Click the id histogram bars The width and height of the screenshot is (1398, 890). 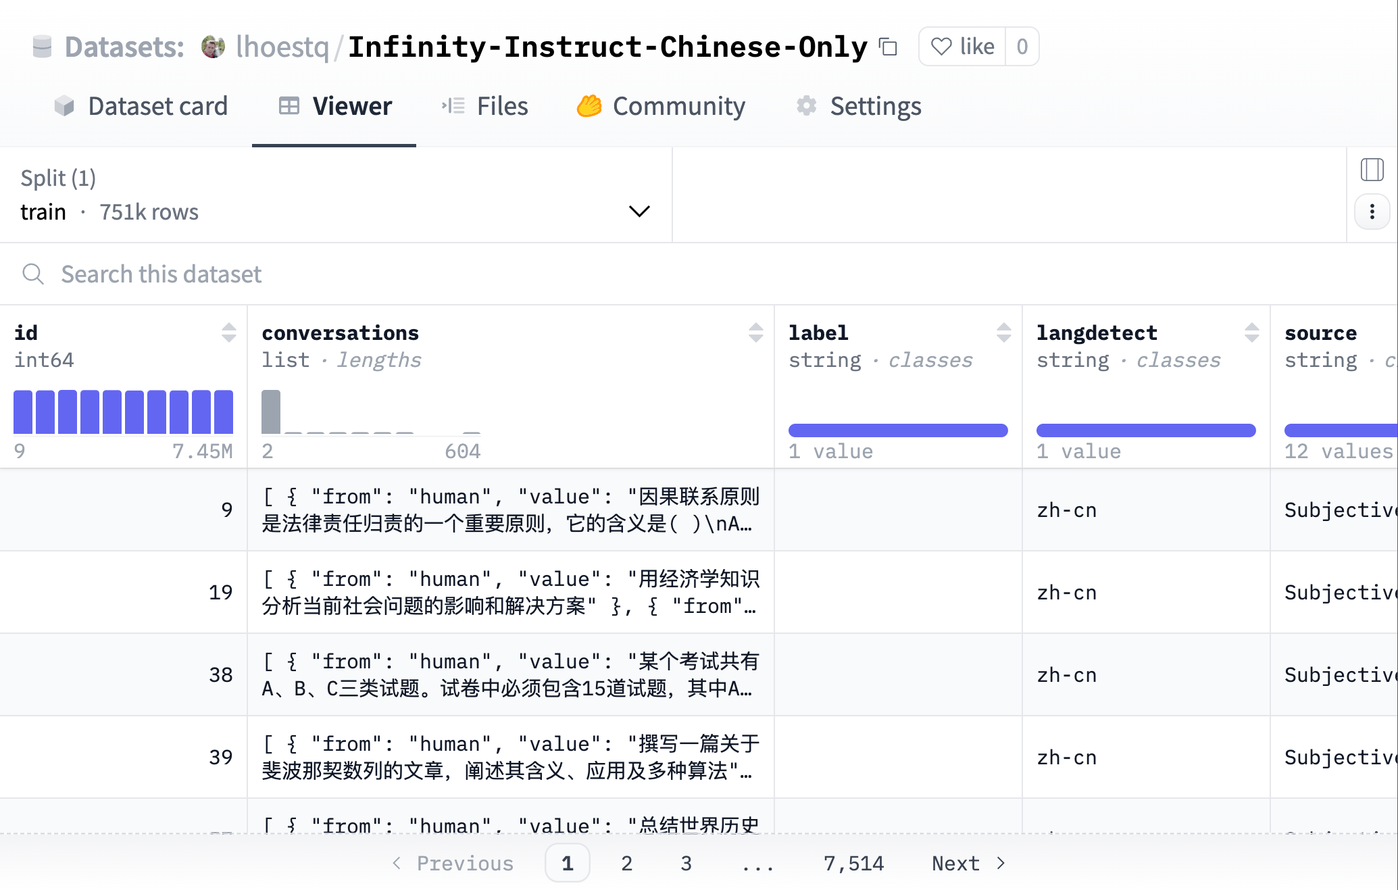(x=123, y=412)
